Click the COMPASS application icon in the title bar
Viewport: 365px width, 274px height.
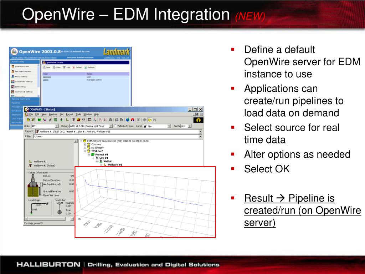click(x=27, y=109)
